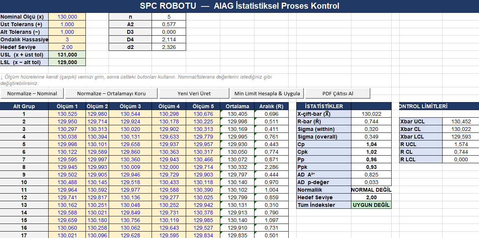Click the Alt Grup column header
The width and height of the screenshot is (479, 238).
point(24,106)
